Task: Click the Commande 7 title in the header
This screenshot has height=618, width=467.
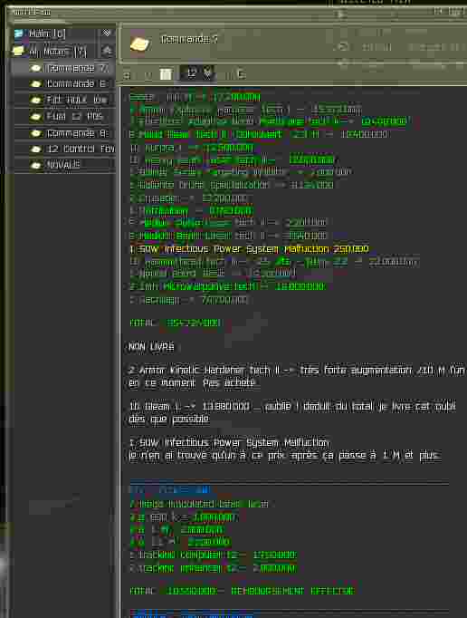Action: point(189,39)
